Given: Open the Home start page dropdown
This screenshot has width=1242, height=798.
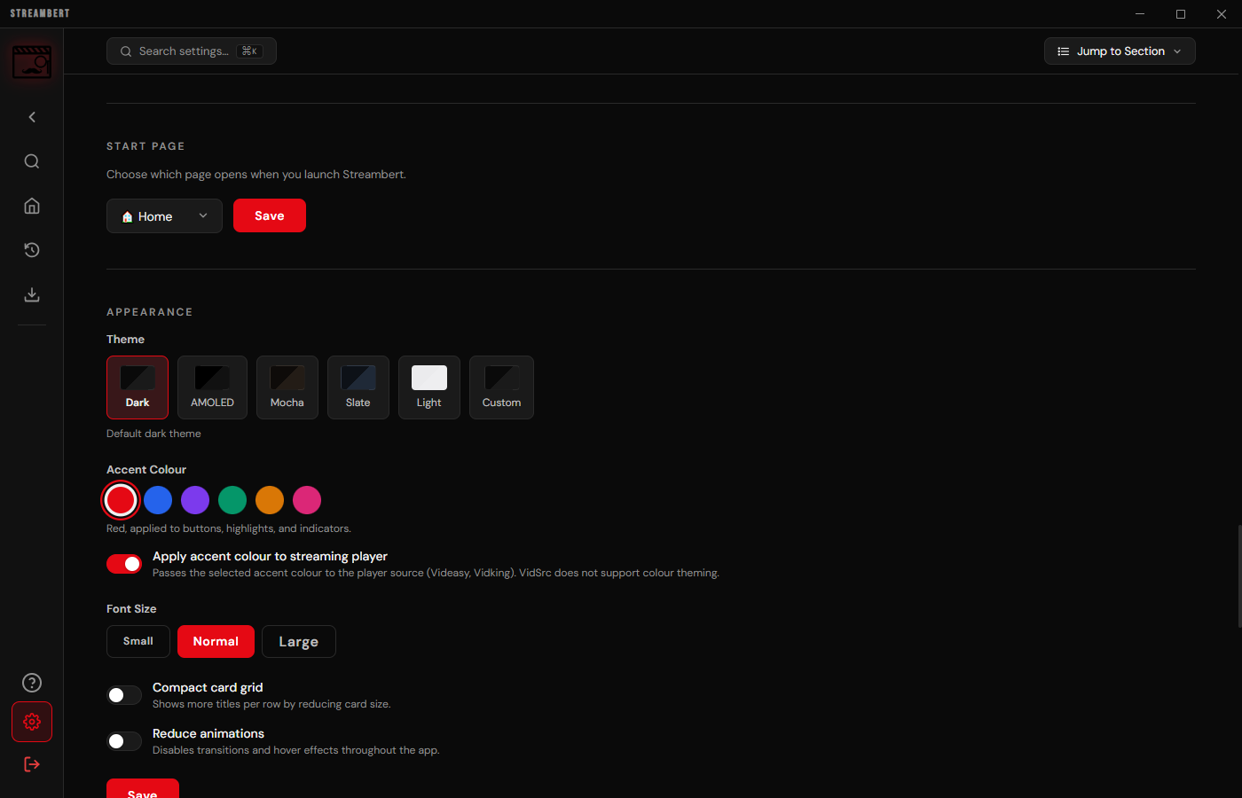Looking at the screenshot, I should [x=164, y=216].
